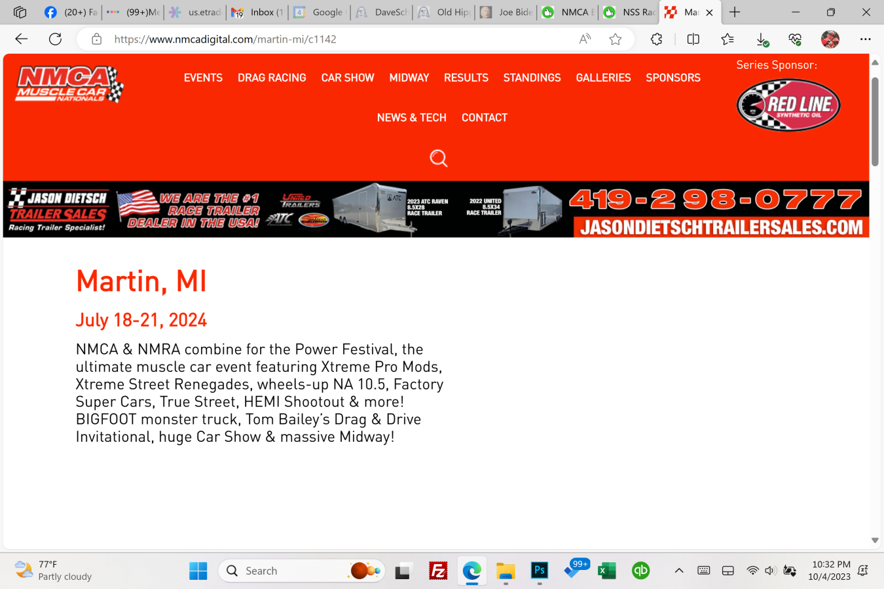Click the Red Line Synthetic Oil sponsor logo
The image size is (884, 589).
pyautogui.click(x=788, y=105)
